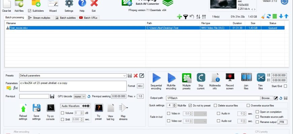Click the Filename column header
Screen dimensions: 293x134
point(75,23)
